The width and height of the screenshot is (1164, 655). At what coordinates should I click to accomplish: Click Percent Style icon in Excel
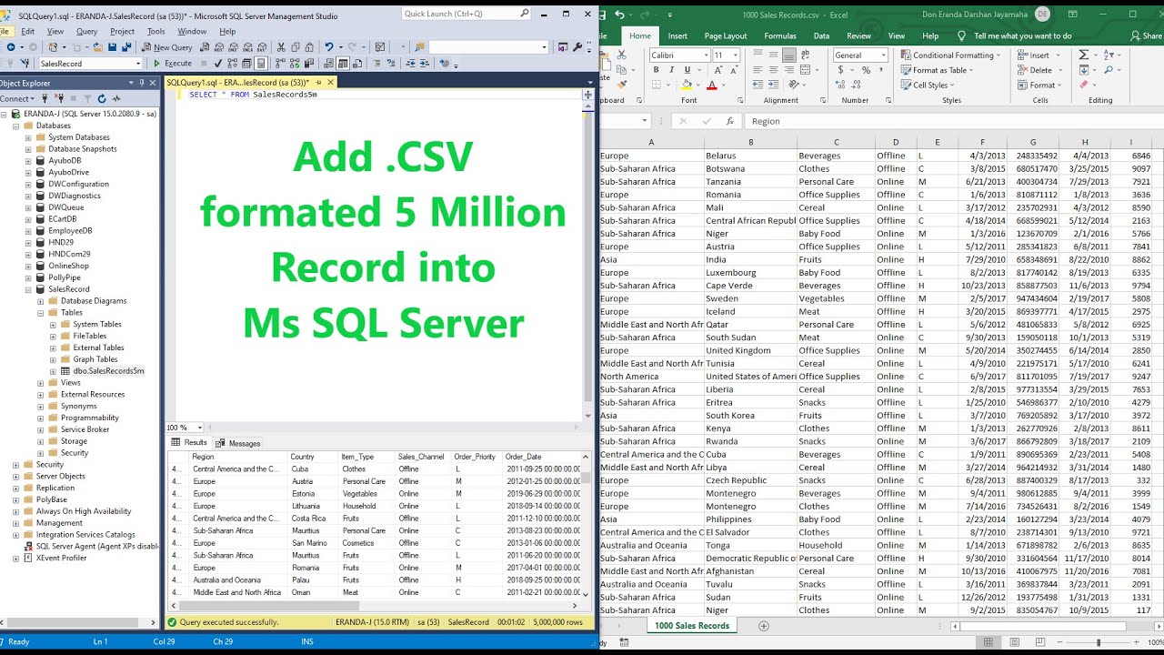point(866,69)
